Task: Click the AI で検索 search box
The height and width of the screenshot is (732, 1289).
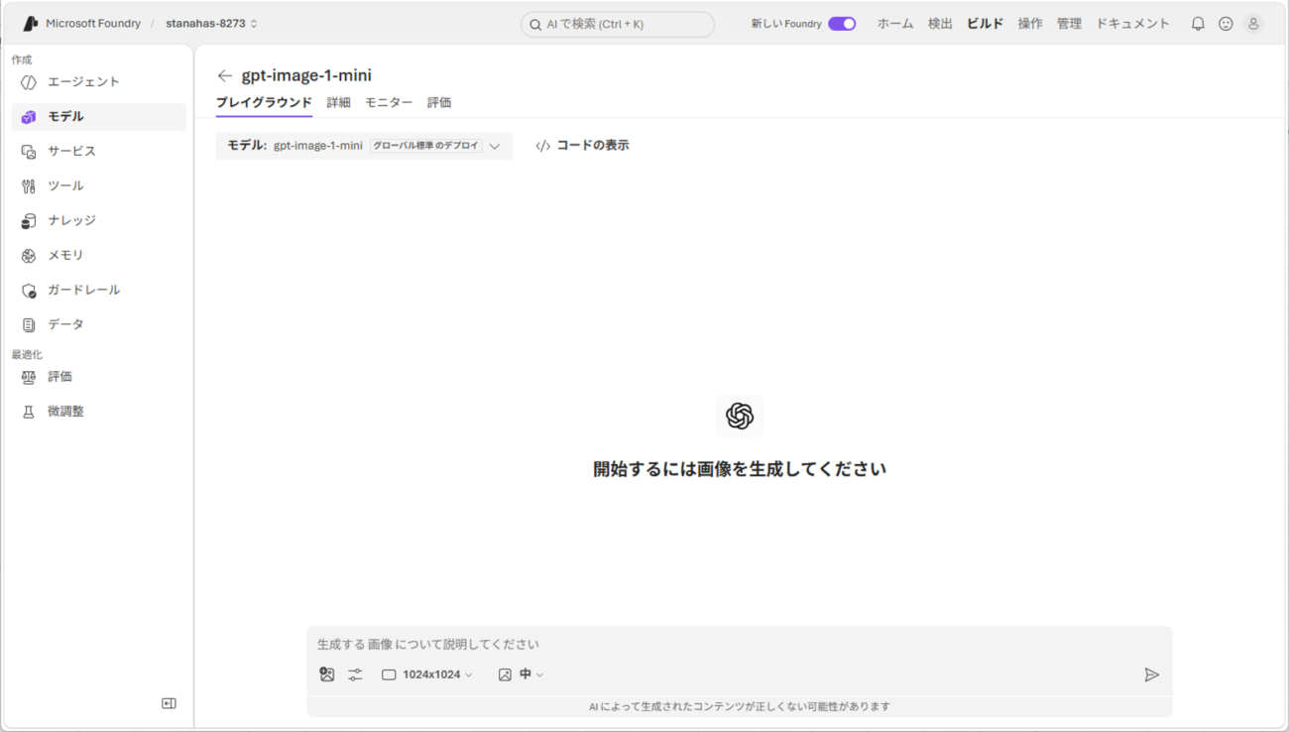Action: [617, 24]
